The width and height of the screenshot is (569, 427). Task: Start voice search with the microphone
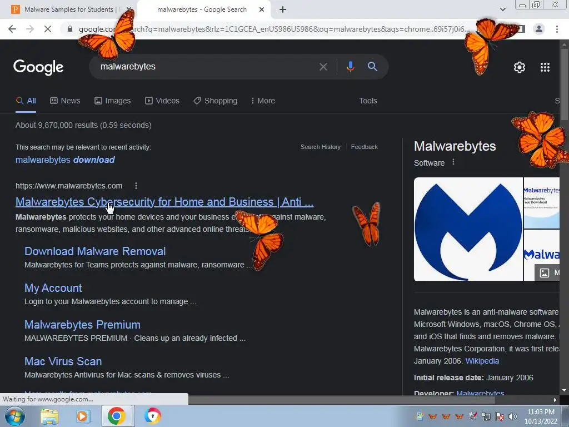click(x=350, y=67)
